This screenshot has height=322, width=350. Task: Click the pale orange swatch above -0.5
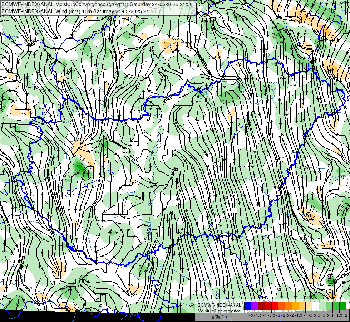pos(309,306)
